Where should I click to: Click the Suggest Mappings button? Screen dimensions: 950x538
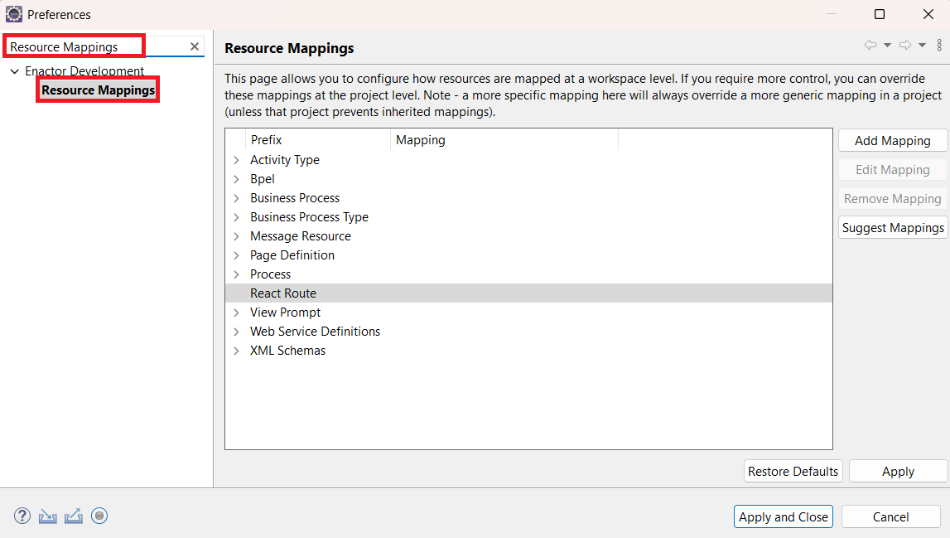(x=893, y=228)
